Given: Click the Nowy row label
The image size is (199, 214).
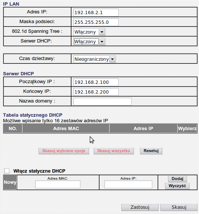Looking at the screenshot, I should pos(10,182).
